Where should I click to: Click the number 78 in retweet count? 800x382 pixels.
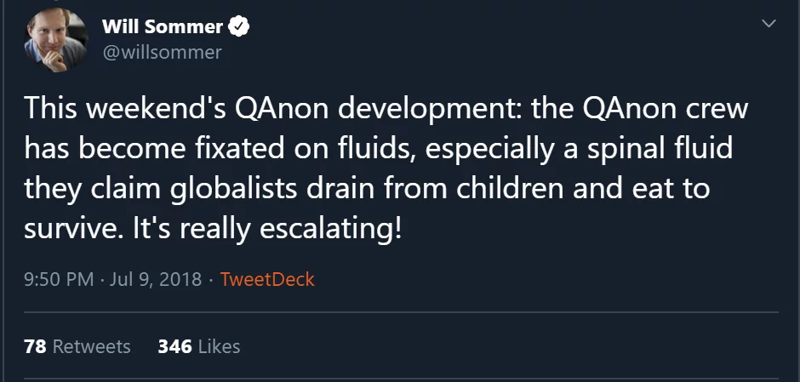click(35, 346)
